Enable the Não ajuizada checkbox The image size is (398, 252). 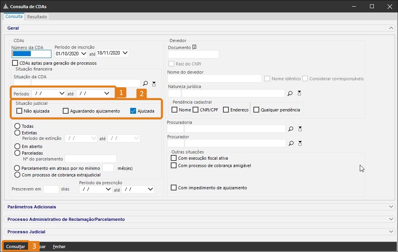(x=19, y=111)
